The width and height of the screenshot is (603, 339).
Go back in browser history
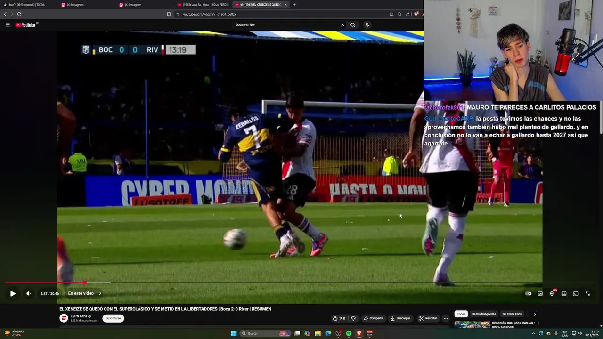(x=5, y=14)
